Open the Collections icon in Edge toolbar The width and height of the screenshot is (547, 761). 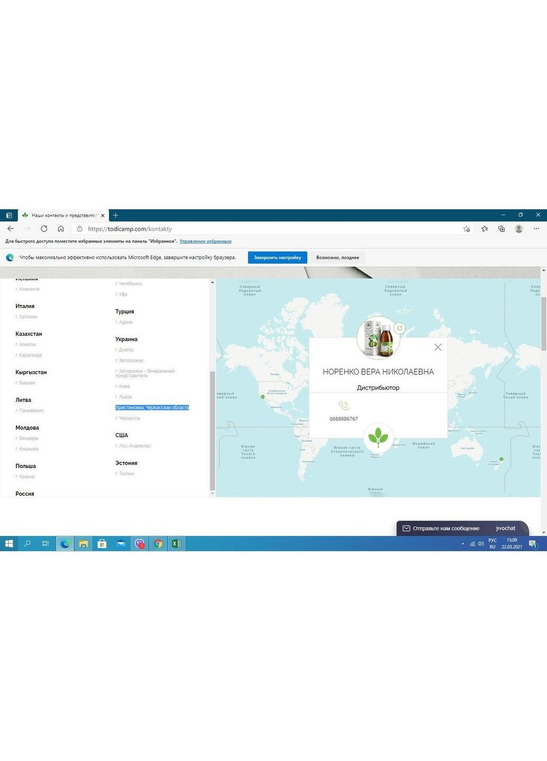pos(502,229)
